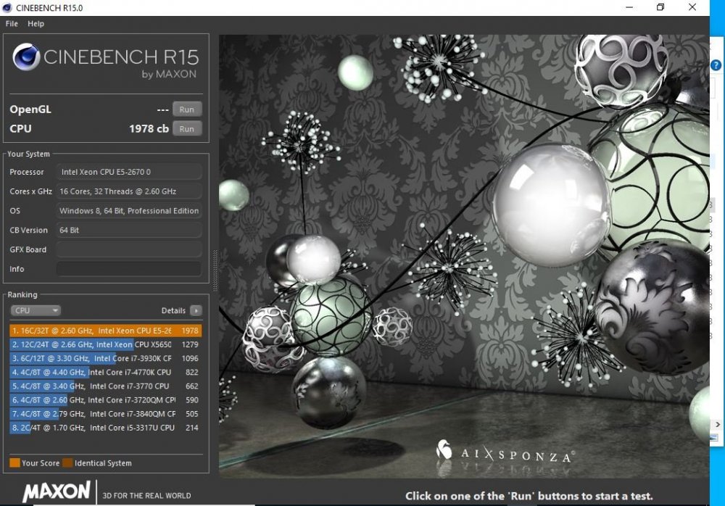Click the Cinebench app icon in title bar
Viewport: 725px width, 506px height.
pyautogui.click(x=7, y=8)
